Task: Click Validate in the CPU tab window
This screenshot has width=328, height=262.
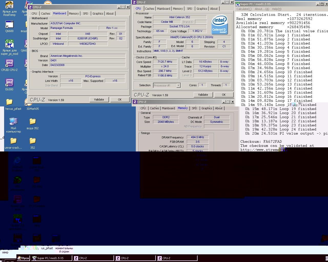Action: 203,95
